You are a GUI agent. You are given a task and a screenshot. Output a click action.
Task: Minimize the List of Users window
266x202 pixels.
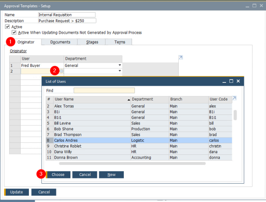pyautogui.click(x=224, y=81)
